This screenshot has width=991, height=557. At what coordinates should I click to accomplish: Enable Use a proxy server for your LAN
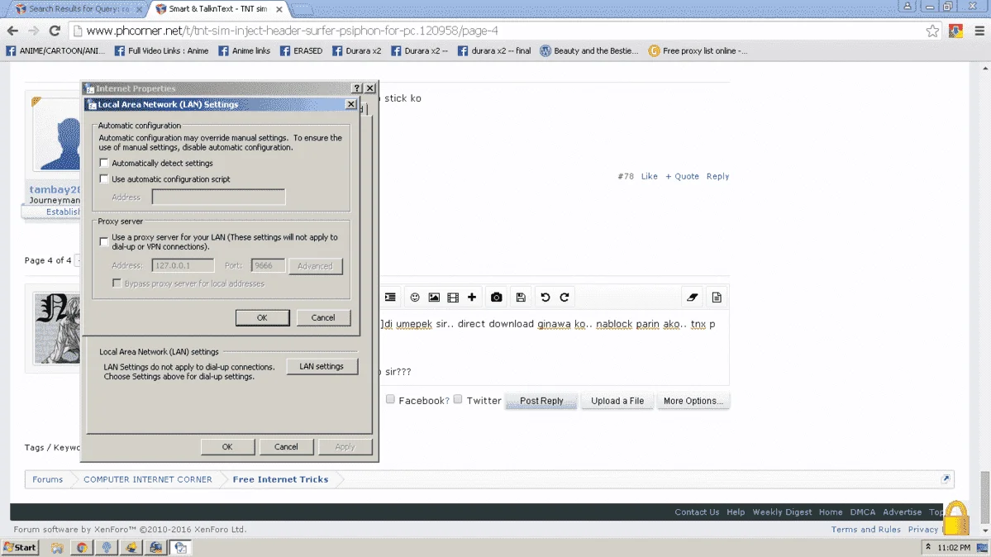click(x=104, y=241)
